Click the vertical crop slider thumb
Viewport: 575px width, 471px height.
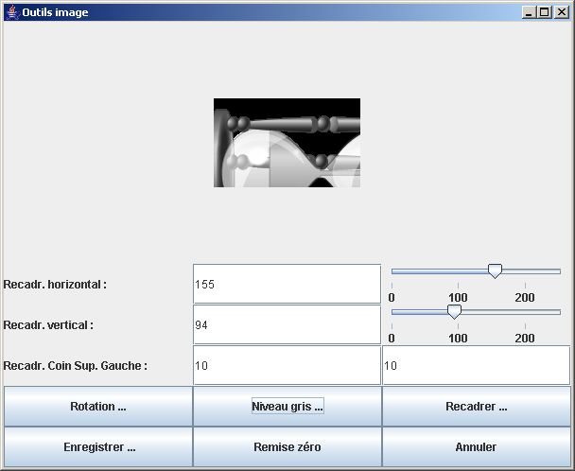[x=454, y=311]
